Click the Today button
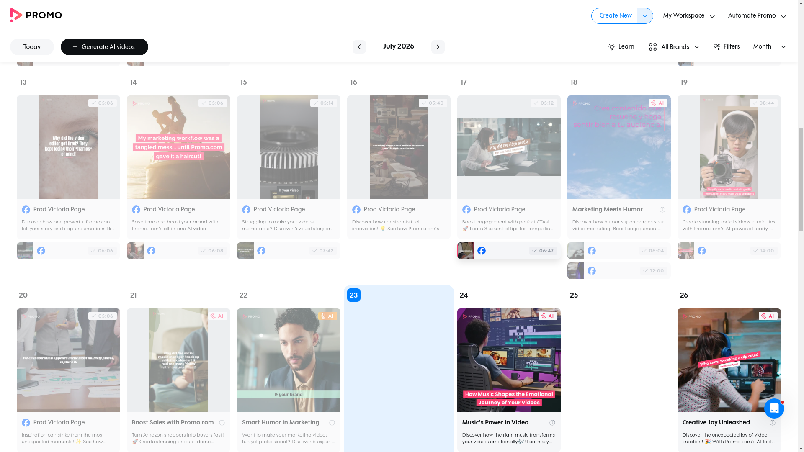The width and height of the screenshot is (804, 452). [x=32, y=47]
